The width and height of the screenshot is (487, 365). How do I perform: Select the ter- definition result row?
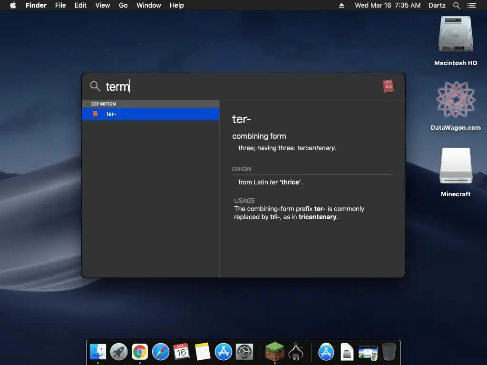[x=151, y=114]
